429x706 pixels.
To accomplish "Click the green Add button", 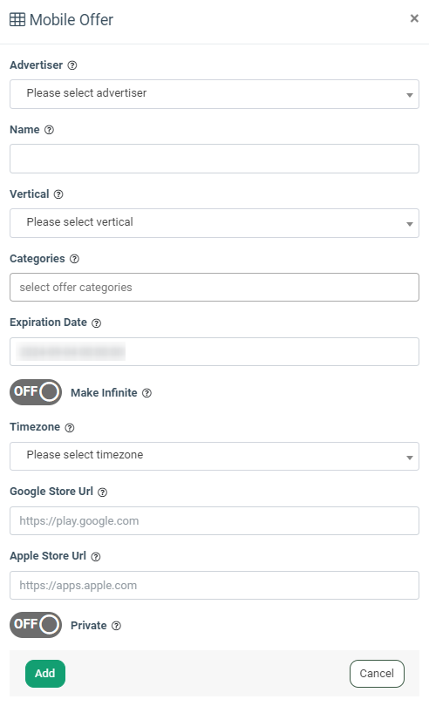I will [x=45, y=674].
